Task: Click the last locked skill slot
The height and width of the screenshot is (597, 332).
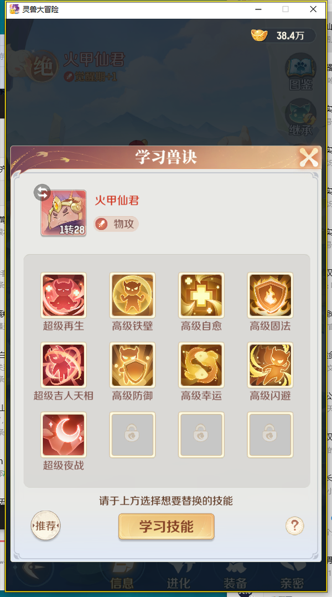Action: click(271, 435)
